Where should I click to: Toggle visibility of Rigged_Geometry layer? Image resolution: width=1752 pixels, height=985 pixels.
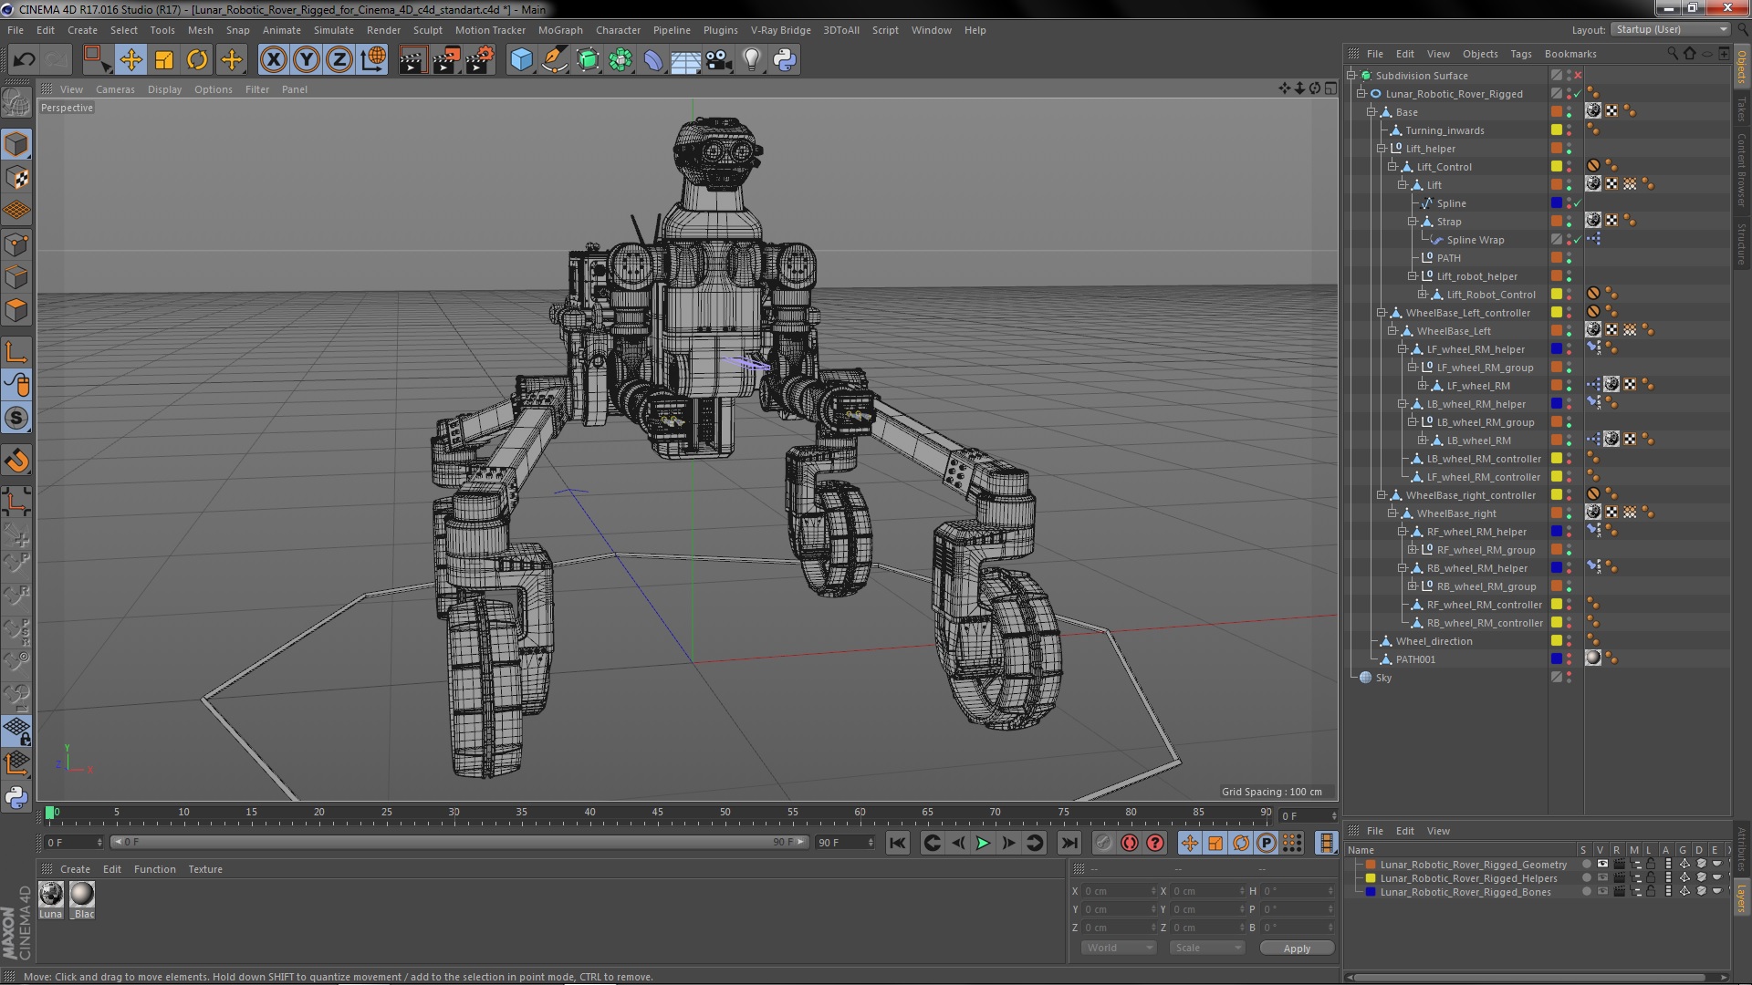[x=1601, y=865]
